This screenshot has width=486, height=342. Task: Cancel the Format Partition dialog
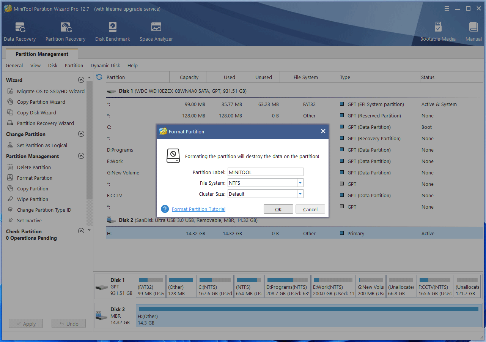310,209
